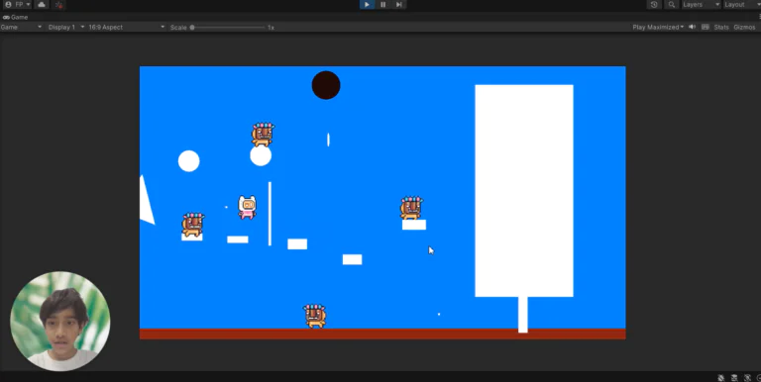Open the Unity search magnifier
The height and width of the screenshot is (382, 761).
coord(671,4)
